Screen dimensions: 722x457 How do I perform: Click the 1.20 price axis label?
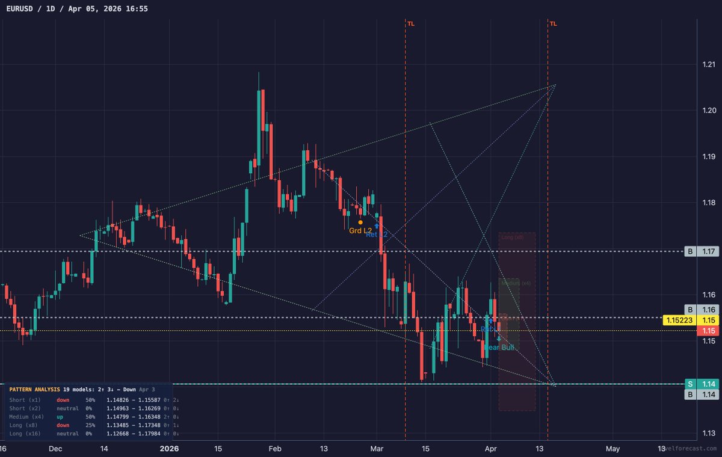pos(708,111)
